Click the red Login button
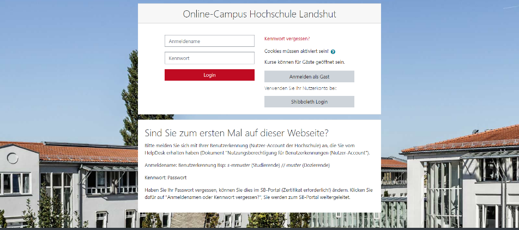Viewport: 519px width, 230px height. tap(209, 75)
